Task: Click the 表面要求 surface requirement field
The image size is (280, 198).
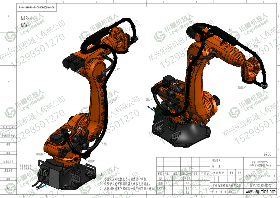Action: point(217,160)
